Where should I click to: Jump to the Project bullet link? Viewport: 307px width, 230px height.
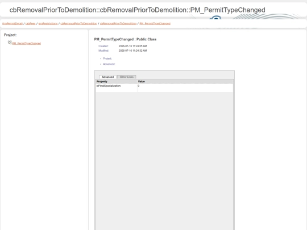[107, 58]
